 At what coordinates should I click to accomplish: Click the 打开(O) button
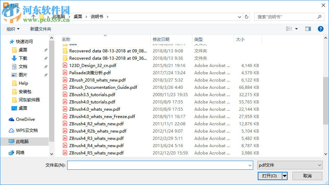click(270, 176)
